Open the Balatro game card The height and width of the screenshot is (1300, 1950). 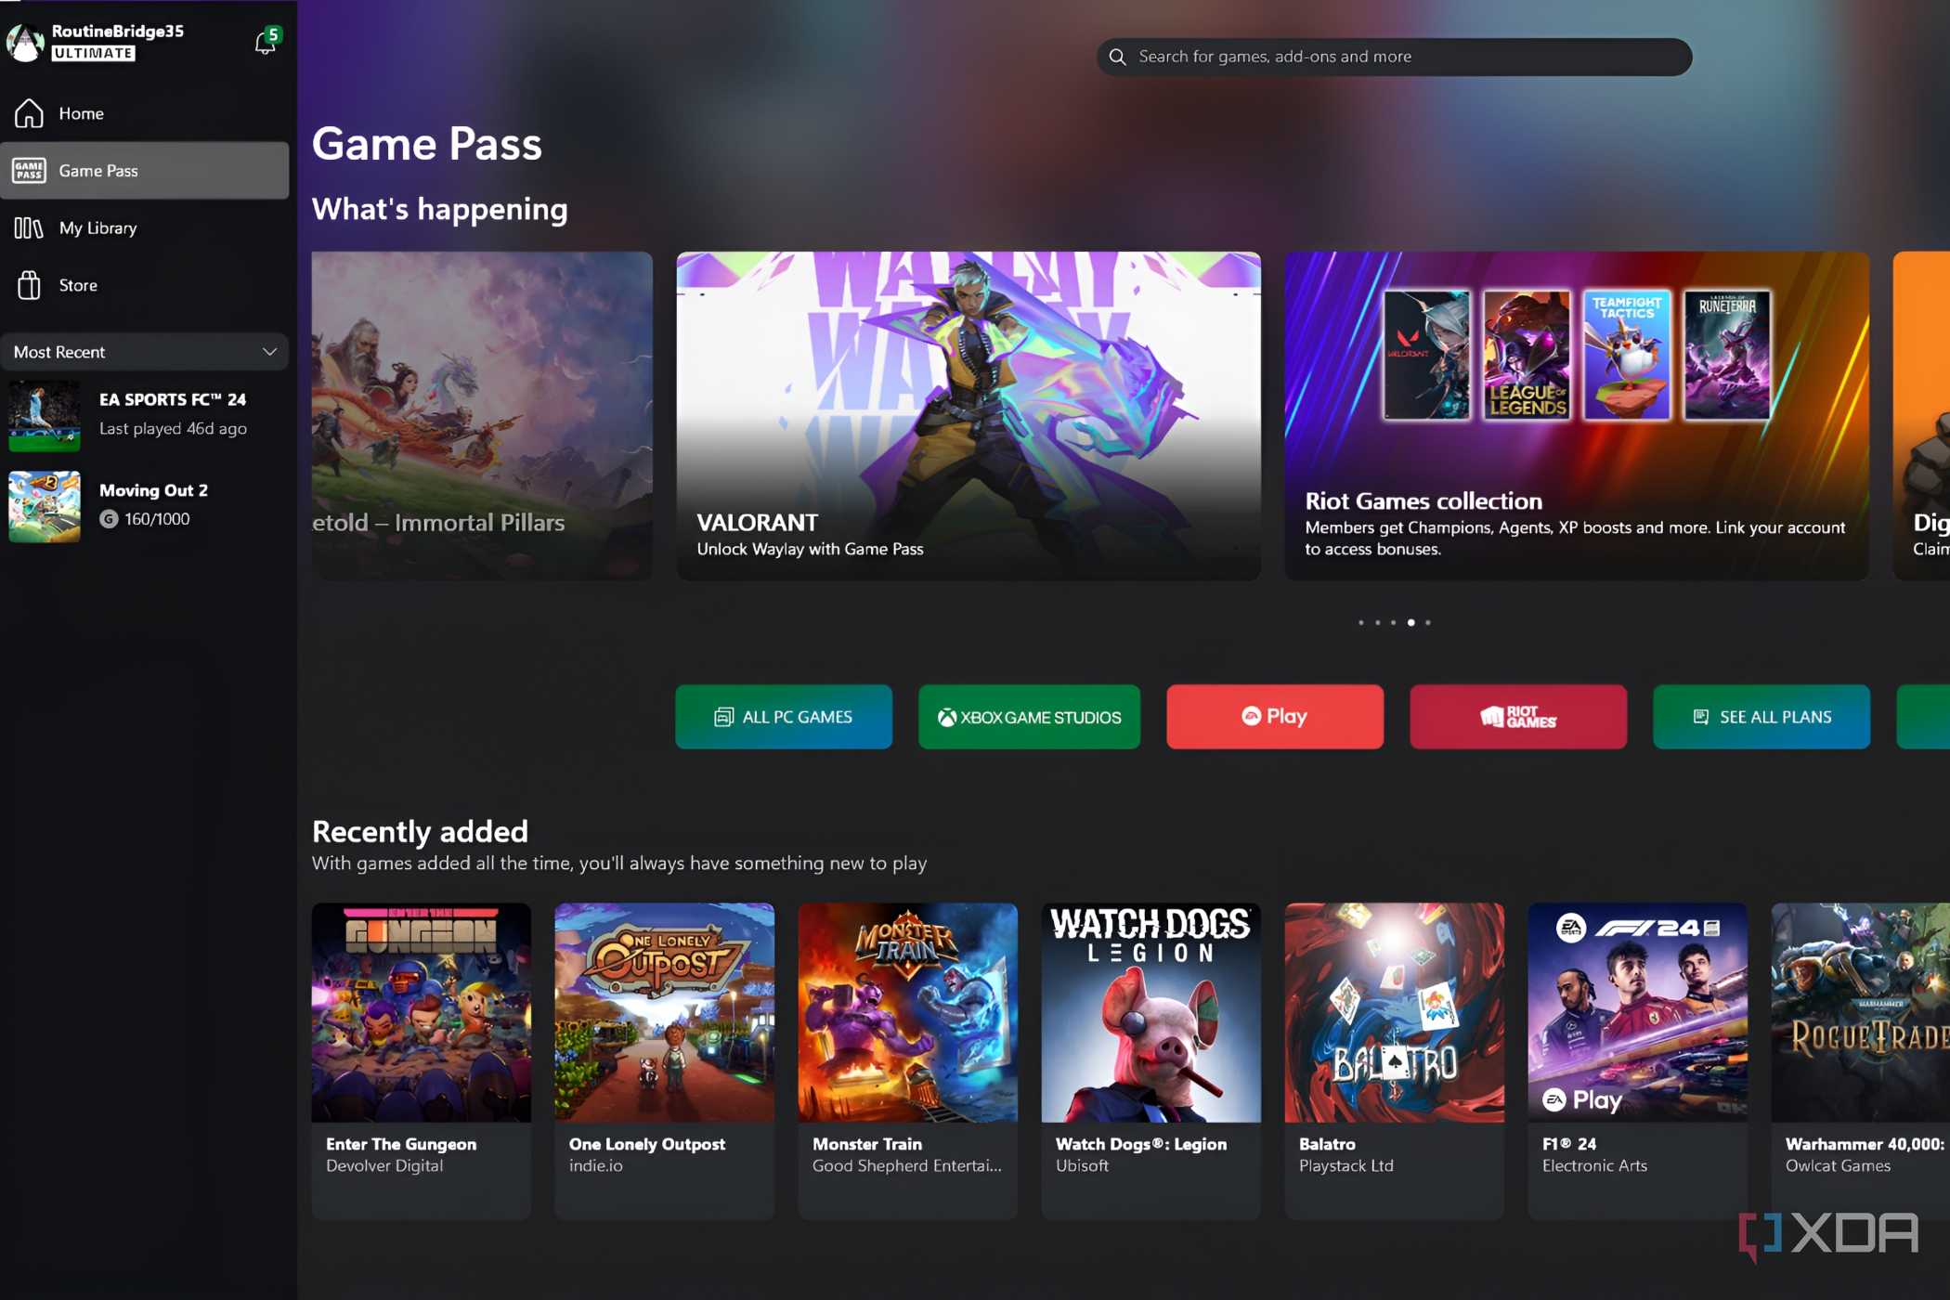(x=1395, y=1061)
